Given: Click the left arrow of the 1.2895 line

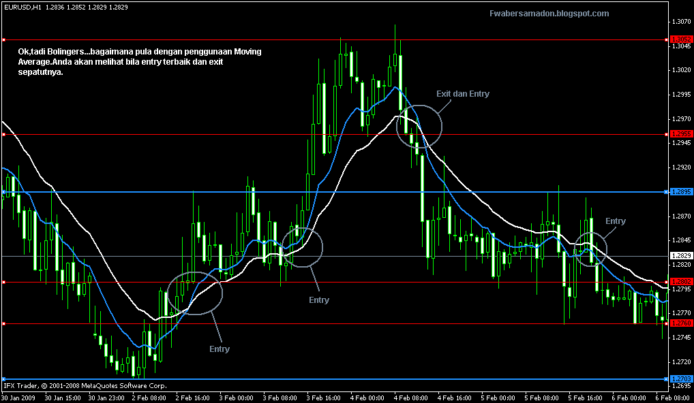Looking at the screenshot, I should (x=4, y=191).
